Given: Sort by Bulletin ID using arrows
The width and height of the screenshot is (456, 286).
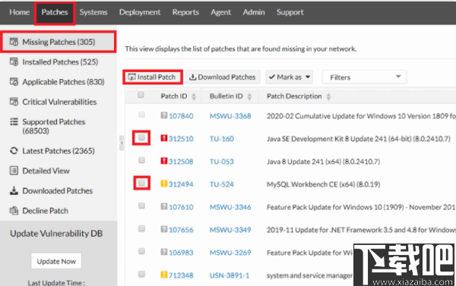Looking at the screenshot, I should coord(249,96).
